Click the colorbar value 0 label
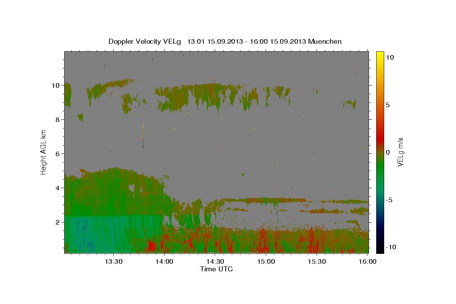This screenshot has height=304, width=456. coord(388,152)
